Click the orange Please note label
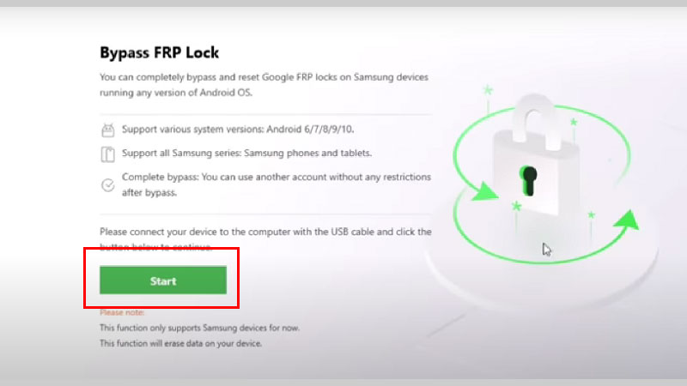This screenshot has height=386, width=687. (x=122, y=312)
